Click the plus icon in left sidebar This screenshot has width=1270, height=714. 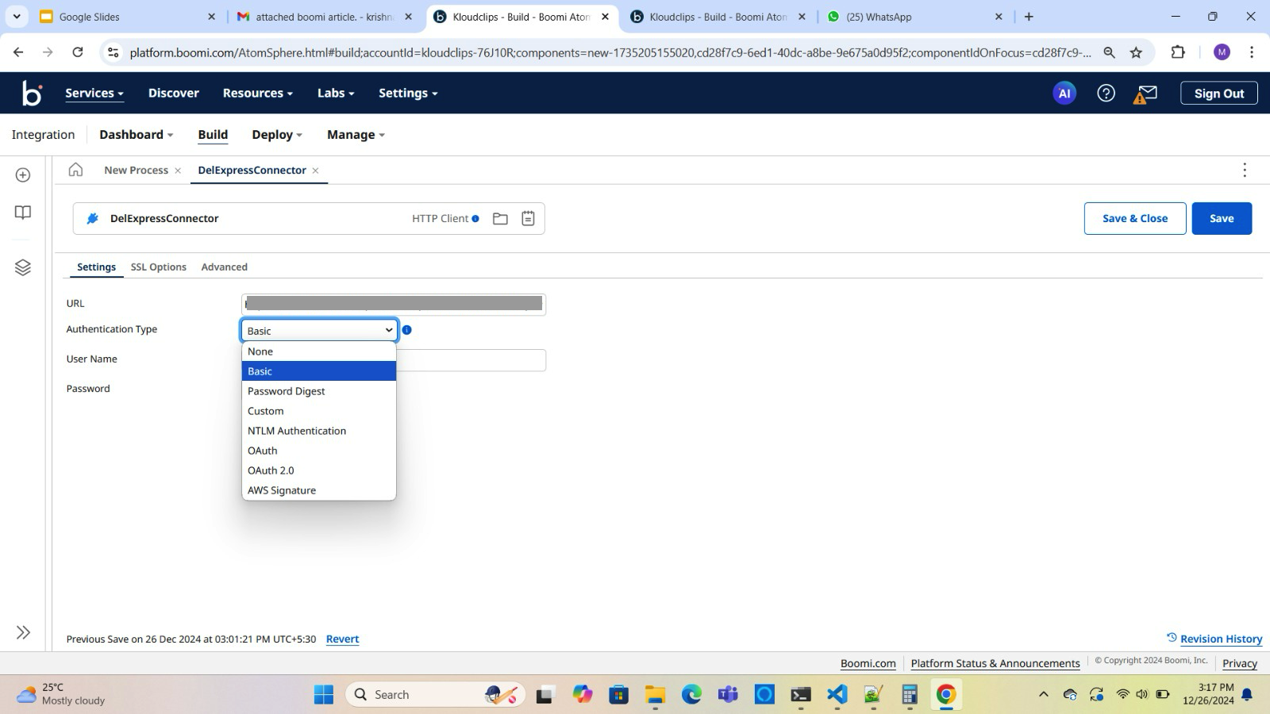(x=22, y=175)
